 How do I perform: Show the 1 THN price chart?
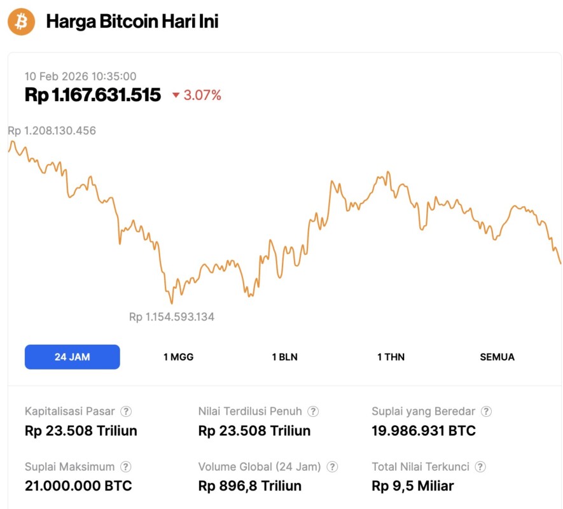click(391, 357)
